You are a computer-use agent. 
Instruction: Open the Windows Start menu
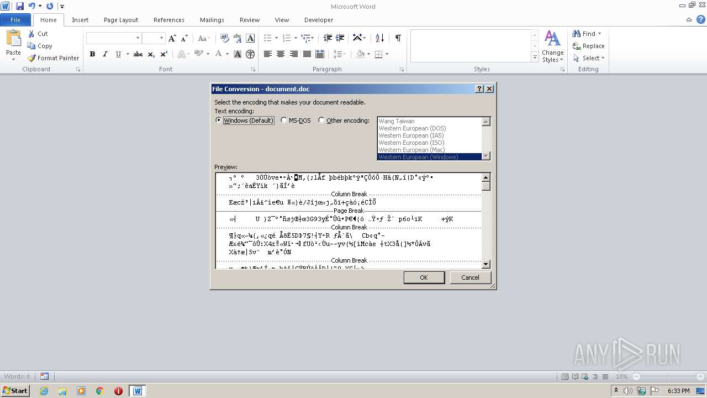[15, 390]
